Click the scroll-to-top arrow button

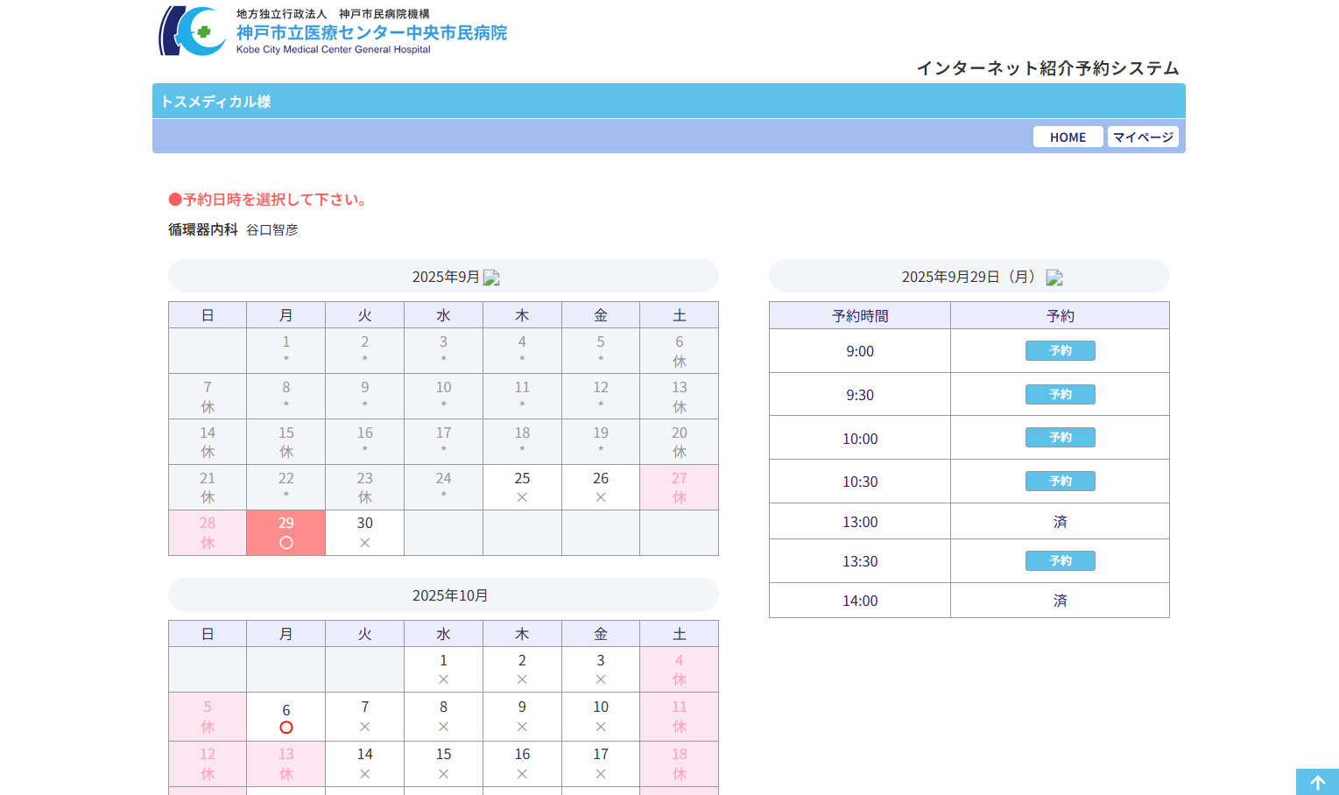1317,782
